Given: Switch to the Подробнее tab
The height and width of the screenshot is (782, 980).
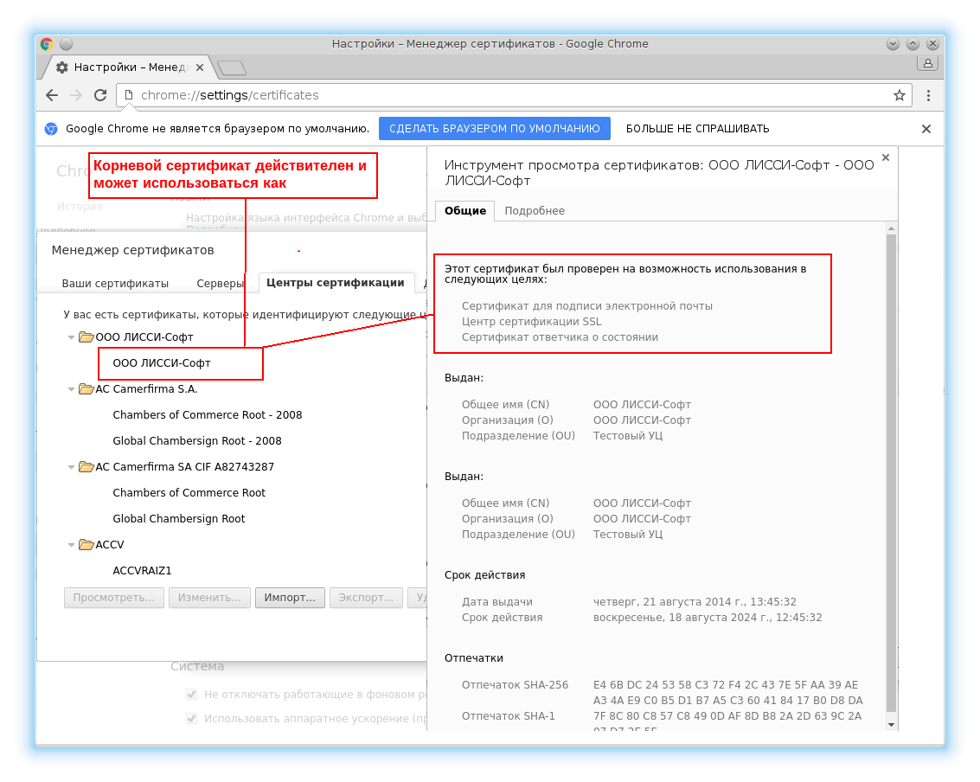Looking at the screenshot, I should point(534,211).
